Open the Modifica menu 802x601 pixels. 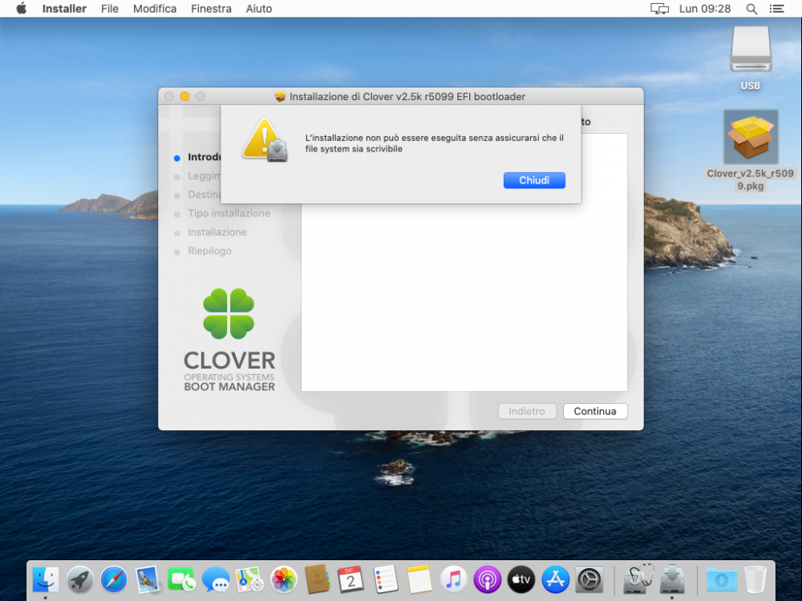click(x=155, y=9)
